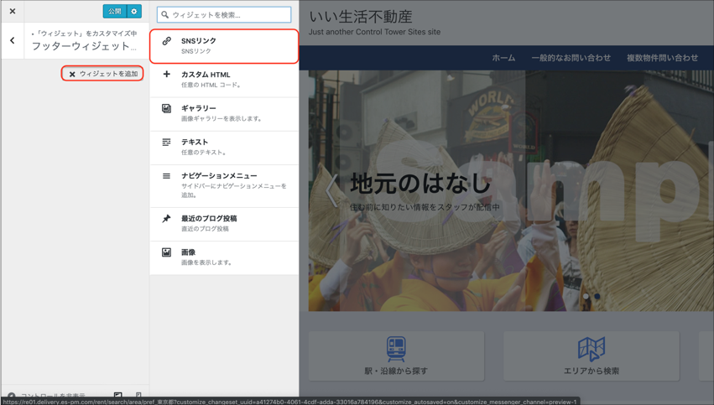The width and height of the screenshot is (714, 405).
Task: Choose the 画像 widget
Action: pyautogui.click(x=223, y=257)
